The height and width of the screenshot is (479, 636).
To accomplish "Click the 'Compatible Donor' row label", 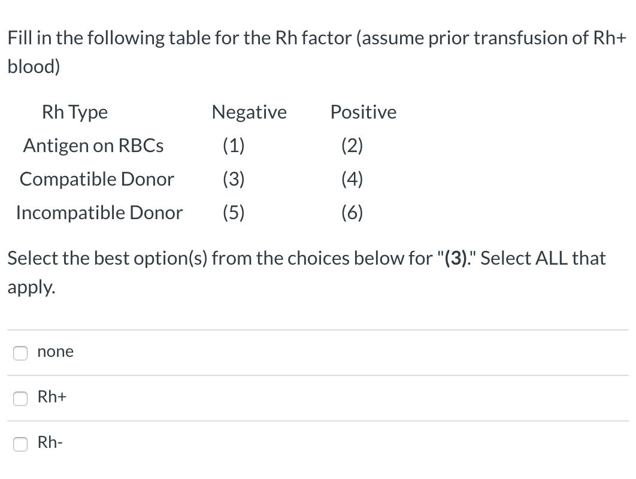I will coord(96,178).
